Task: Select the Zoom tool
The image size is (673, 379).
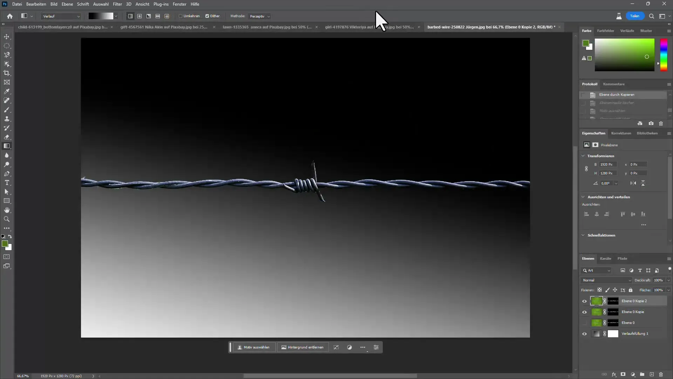Action: [7, 219]
